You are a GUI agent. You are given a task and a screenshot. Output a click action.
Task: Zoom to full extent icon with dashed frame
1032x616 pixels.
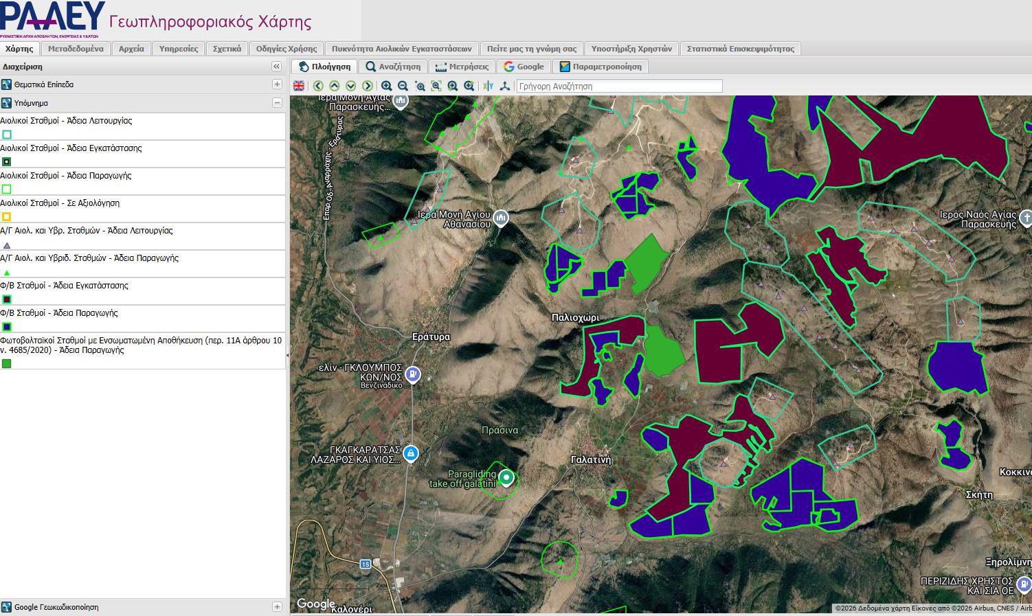point(436,86)
